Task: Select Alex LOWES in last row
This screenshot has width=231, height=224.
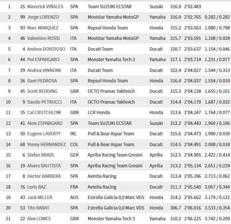Action: click(40, 218)
